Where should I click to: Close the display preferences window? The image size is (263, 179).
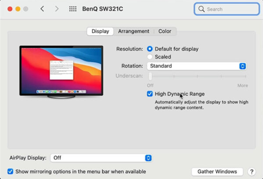[10, 9]
